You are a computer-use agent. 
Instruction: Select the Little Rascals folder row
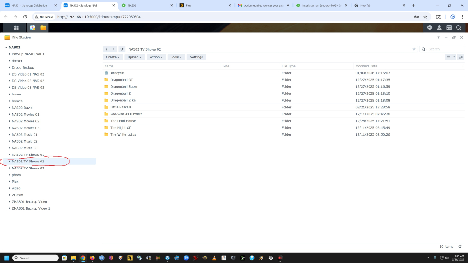click(283, 107)
